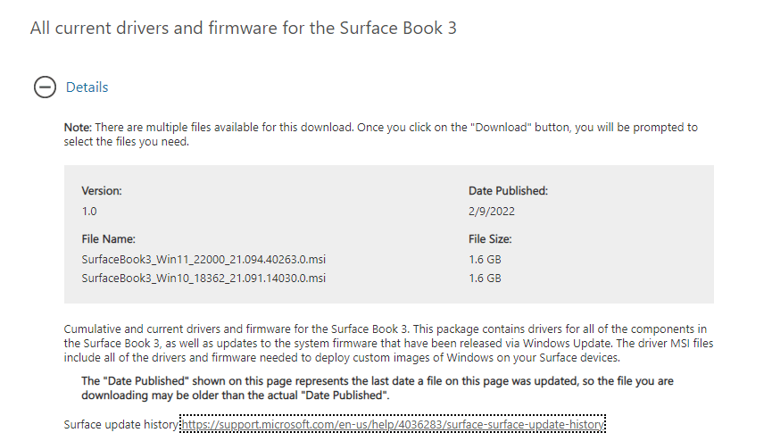This screenshot has width=772, height=441.
Task: Click the 1.6 GB size for Win11 file
Action: (x=485, y=259)
